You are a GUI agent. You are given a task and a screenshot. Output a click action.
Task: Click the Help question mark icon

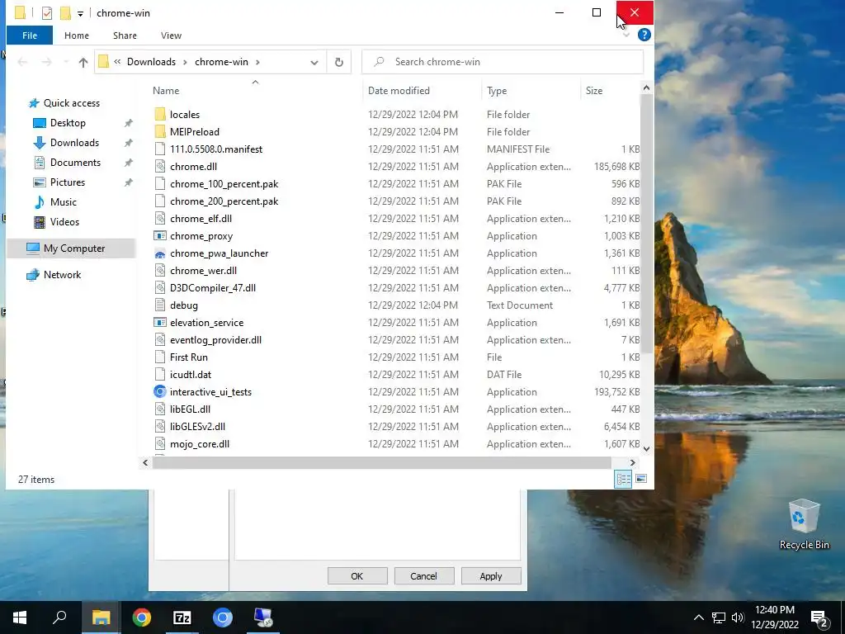pyautogui.click(x=644, y=35)
